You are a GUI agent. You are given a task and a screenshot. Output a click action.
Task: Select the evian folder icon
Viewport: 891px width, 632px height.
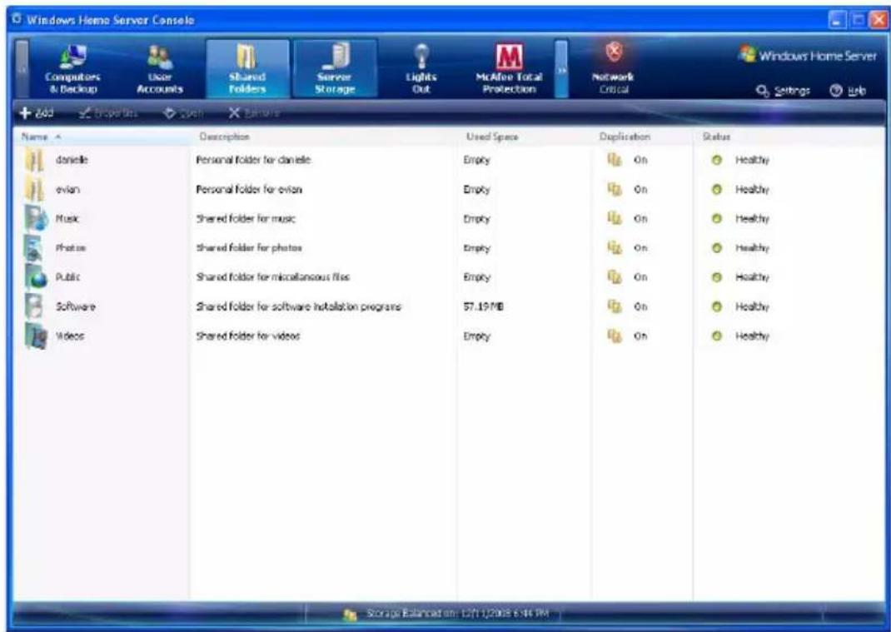[x=35, y=189]
